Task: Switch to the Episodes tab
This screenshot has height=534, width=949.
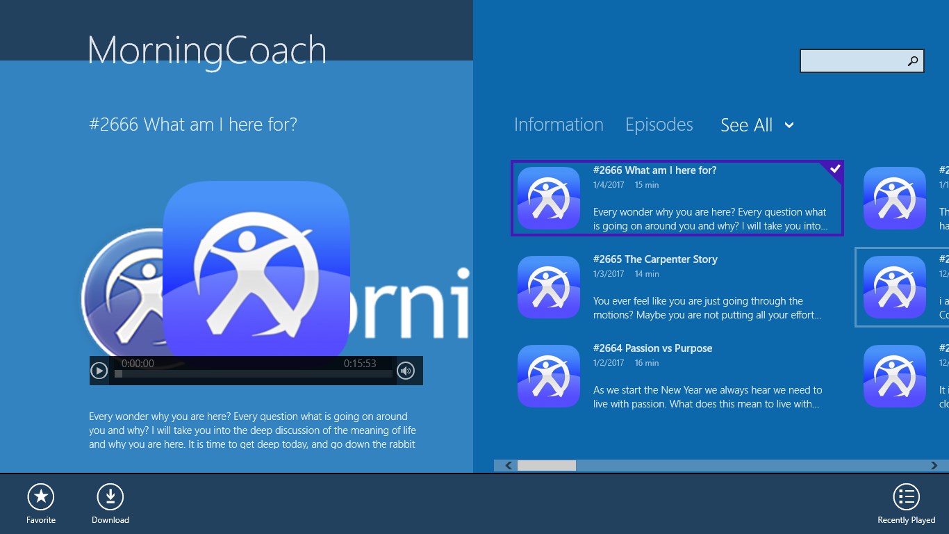Action: tap(659, 124)
